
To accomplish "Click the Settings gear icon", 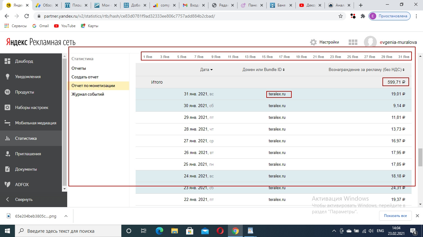I will (x=313, y=42).
